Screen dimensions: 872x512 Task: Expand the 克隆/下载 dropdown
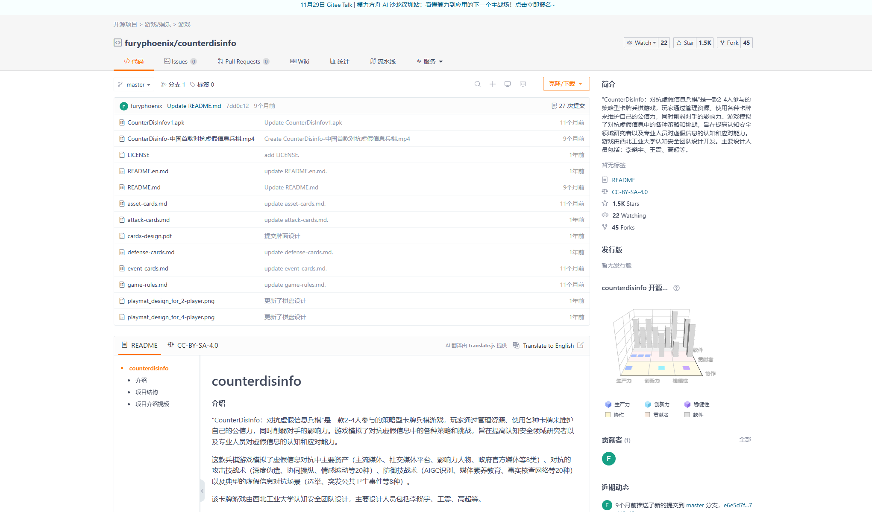point(566,84)
